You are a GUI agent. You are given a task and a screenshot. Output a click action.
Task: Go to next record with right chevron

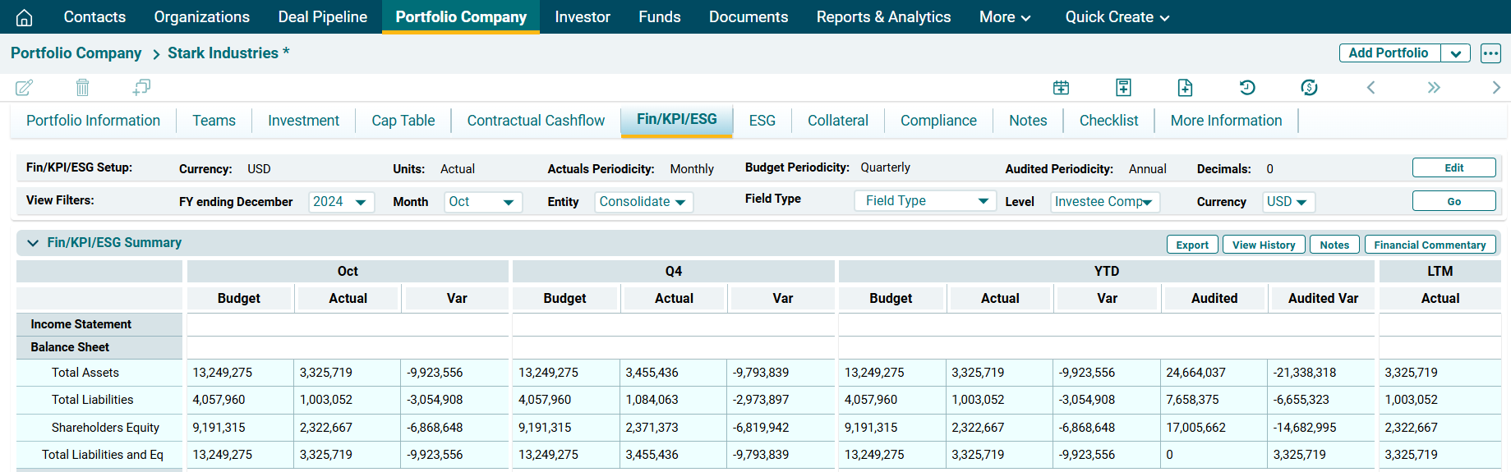pyautogui.click(x=1495, y=88)
